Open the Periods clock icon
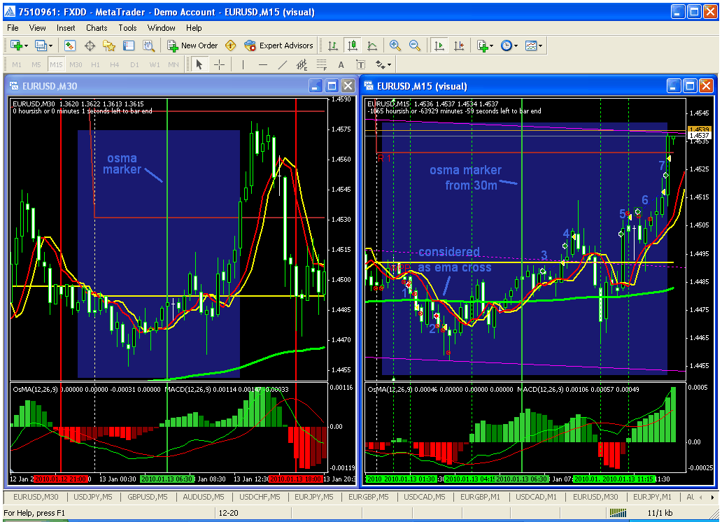Screen dimensions: 722x522 (x=506, y=45)
